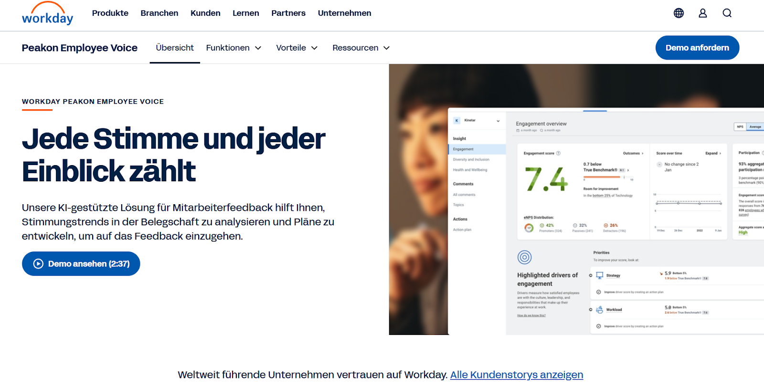Go to Peakon Employee Voice product title
This screenshot has width=764, height=386.
click(80, 48)
